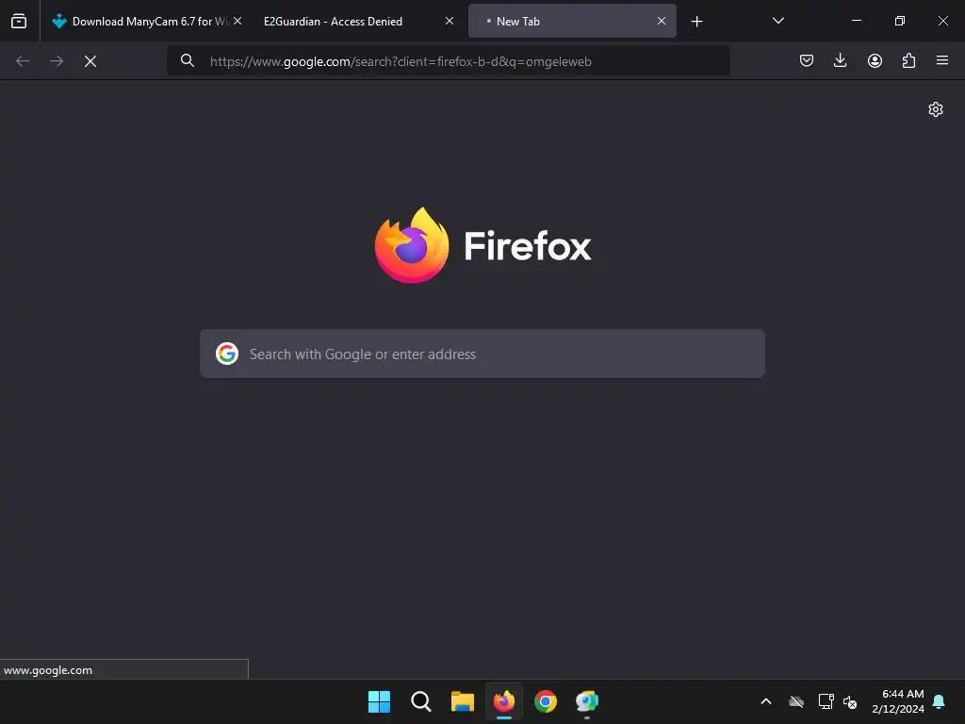Click the Firefox logo on new tab page
This screenshot has width=965, height=724.
(x=482, y=246)
